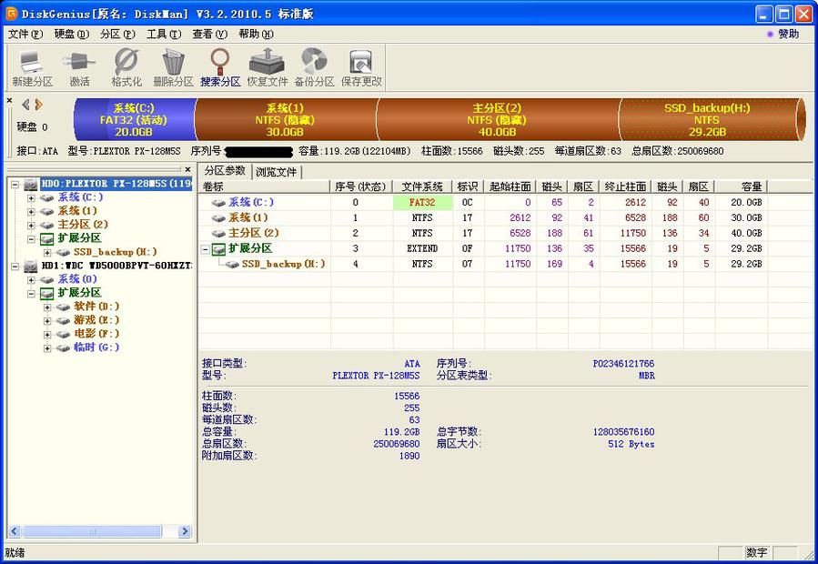Click the 数字 status bar indicator

pos(756,552)
